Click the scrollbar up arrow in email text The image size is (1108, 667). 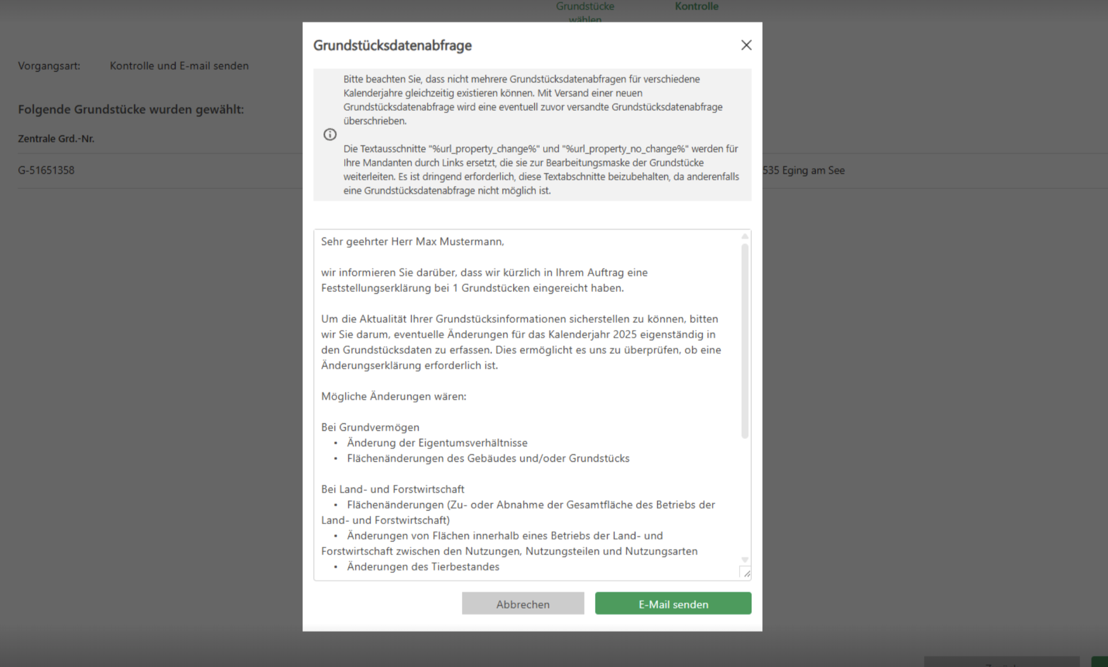click(x=745, y=237)
